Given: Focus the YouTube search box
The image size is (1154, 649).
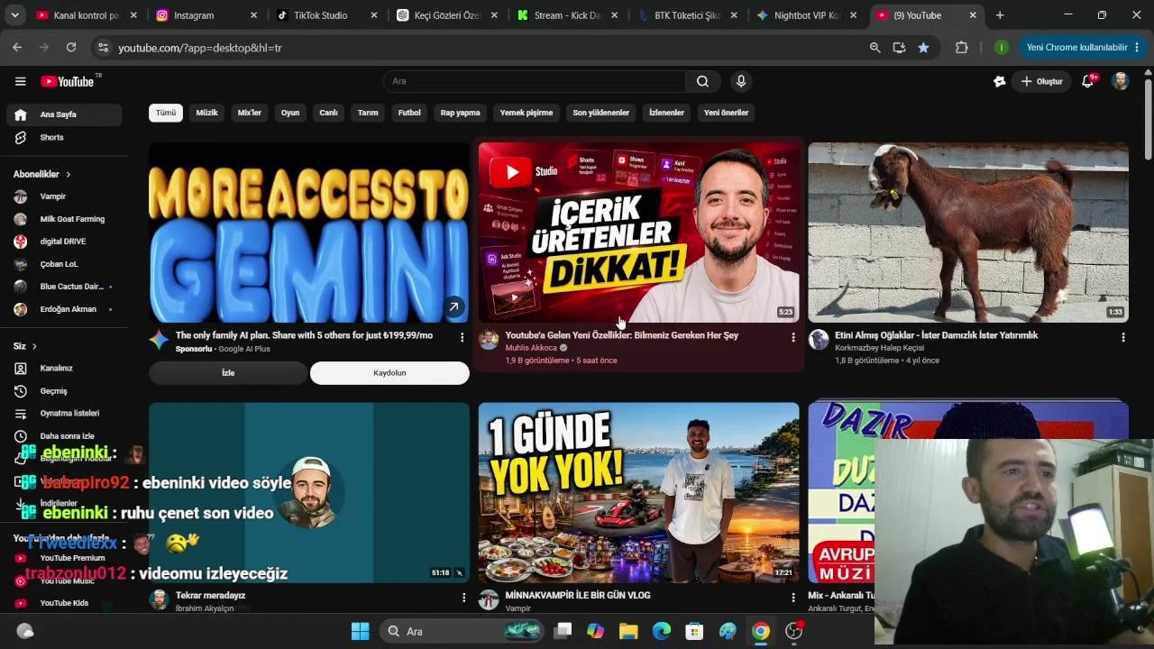Looking at the screenshot, I should point(534,81).
